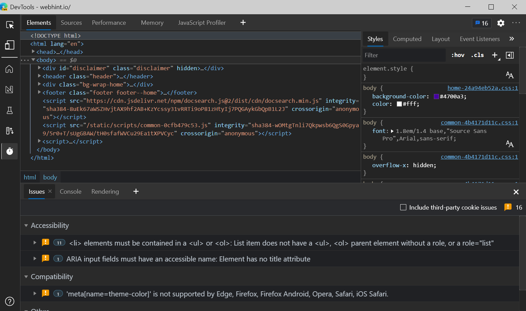The width and height of the screenshot is (526, 311).
Task: Toggle the .cls element classes button
Action: pyautogui.click(x=477, y=55)
